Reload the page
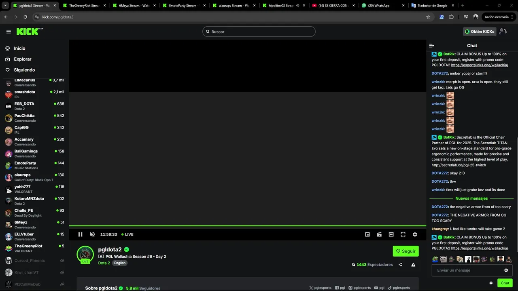The image size is (518, 291). click(25, 17)
